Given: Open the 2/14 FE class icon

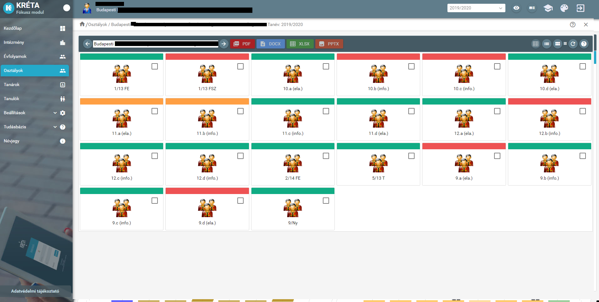Looking at the screenshot, I should click(x=293, y=163).
